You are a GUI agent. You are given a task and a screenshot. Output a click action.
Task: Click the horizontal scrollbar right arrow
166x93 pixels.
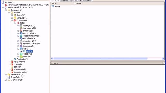coord(163,59)
